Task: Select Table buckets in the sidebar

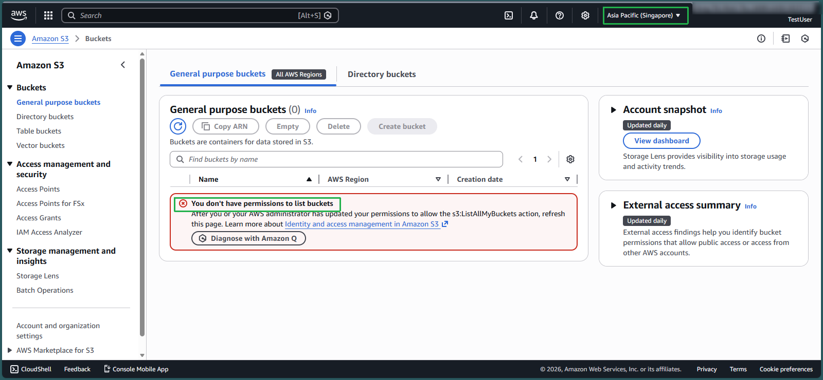Action: pyautogui.click(x=39, y=131)
